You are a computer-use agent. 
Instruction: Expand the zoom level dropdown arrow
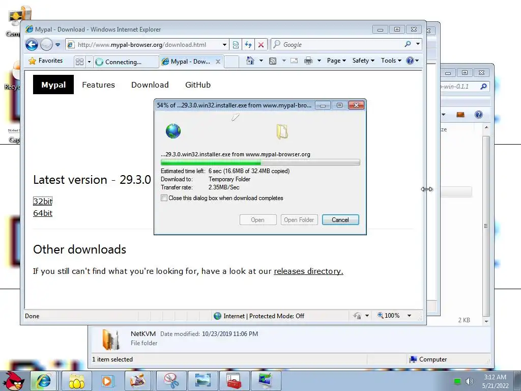pos(410,316)
